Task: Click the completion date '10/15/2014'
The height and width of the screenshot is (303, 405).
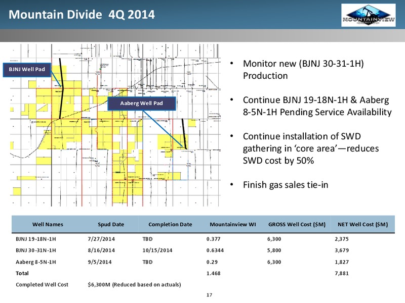Action: tap(157, 250)
